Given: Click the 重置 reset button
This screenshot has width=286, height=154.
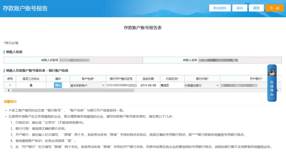Looking at the screenshot, I should [x=256, y=8].
